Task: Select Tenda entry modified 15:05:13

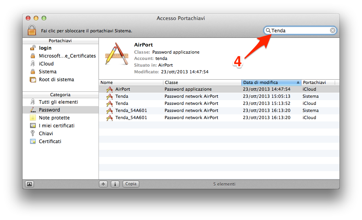Action: click(x=219, y=96)
